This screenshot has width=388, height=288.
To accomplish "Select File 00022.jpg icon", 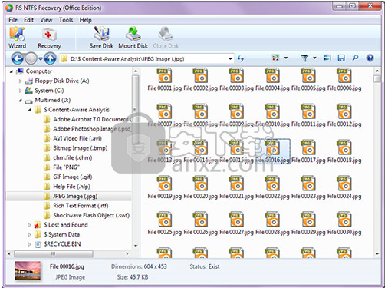I will pos(272,184).
